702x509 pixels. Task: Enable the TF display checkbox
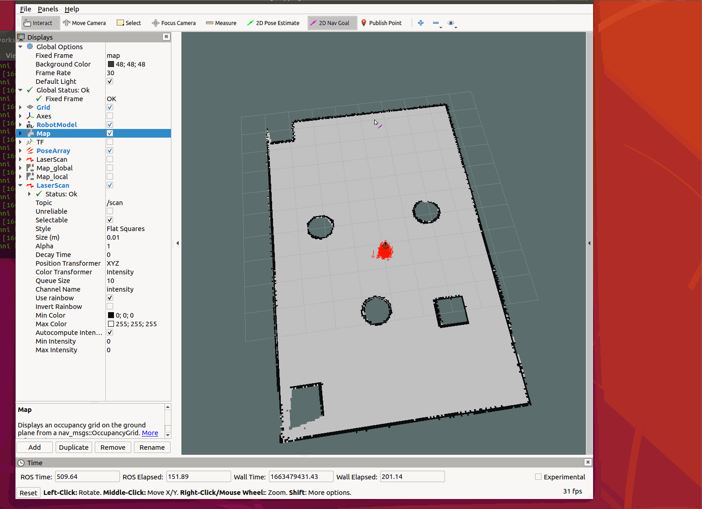tap(110, 142)
